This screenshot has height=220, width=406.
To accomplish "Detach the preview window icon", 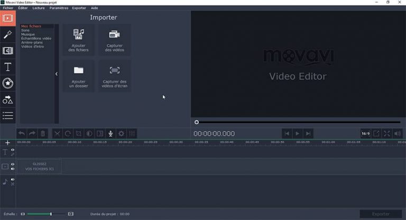I will [x=376, y=134].
